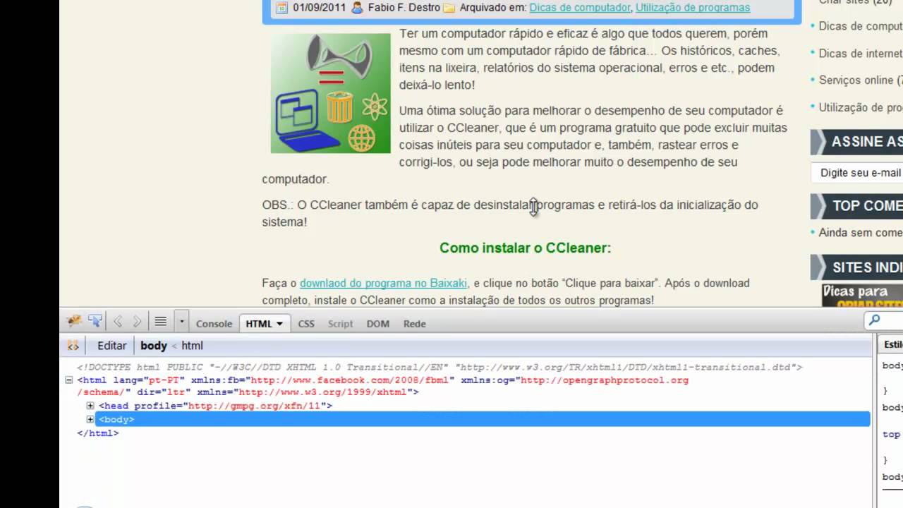The image size is (903, 508).
Task: Switch to the DOM tab
Action: click(x=377, y=324)
